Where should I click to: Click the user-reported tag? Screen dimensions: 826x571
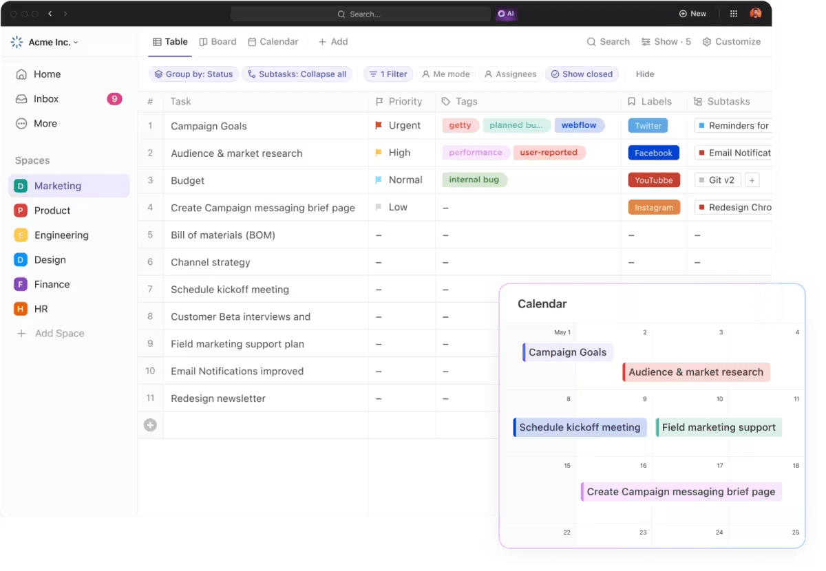point(549,153)
